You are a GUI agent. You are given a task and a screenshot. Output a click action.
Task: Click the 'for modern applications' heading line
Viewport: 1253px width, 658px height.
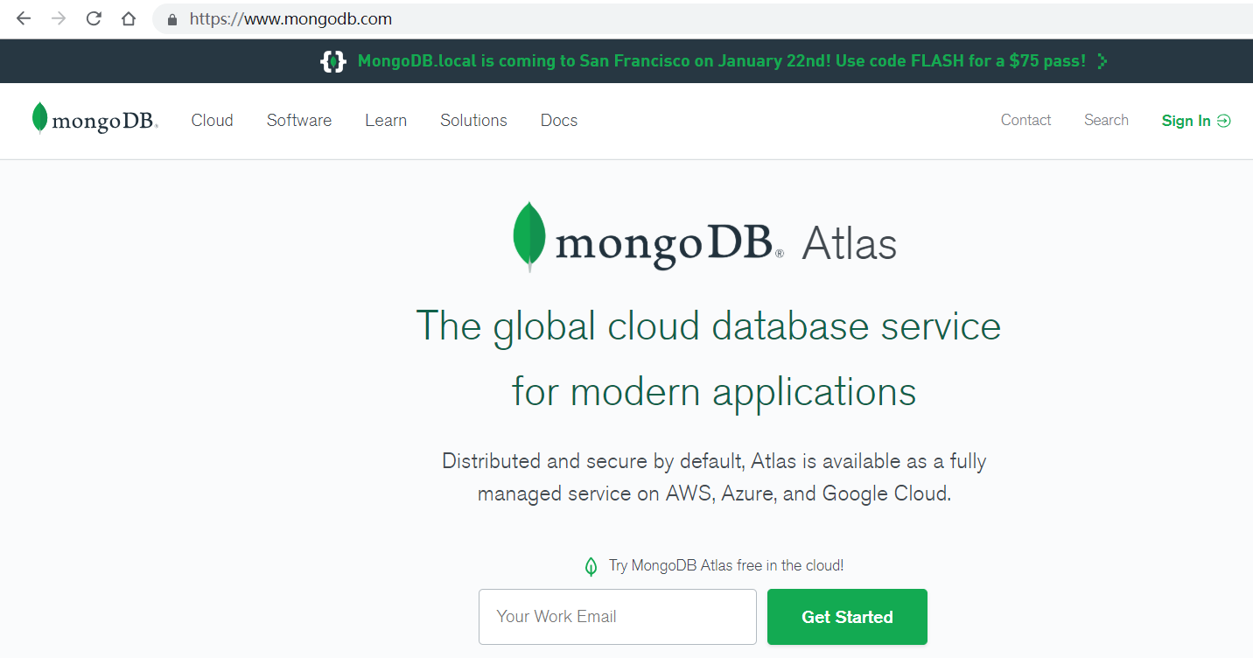[714, 391]
